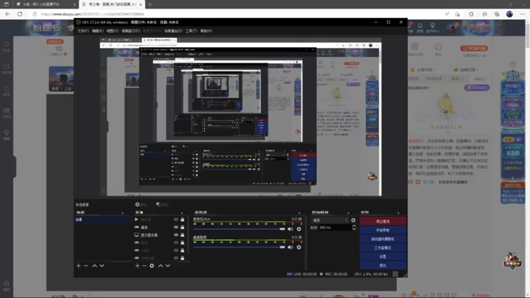Image resolution: width=530 pixels, height=298 pixels.
Task: Remove the selected source with the minus icon
Action: click(144, 266)
